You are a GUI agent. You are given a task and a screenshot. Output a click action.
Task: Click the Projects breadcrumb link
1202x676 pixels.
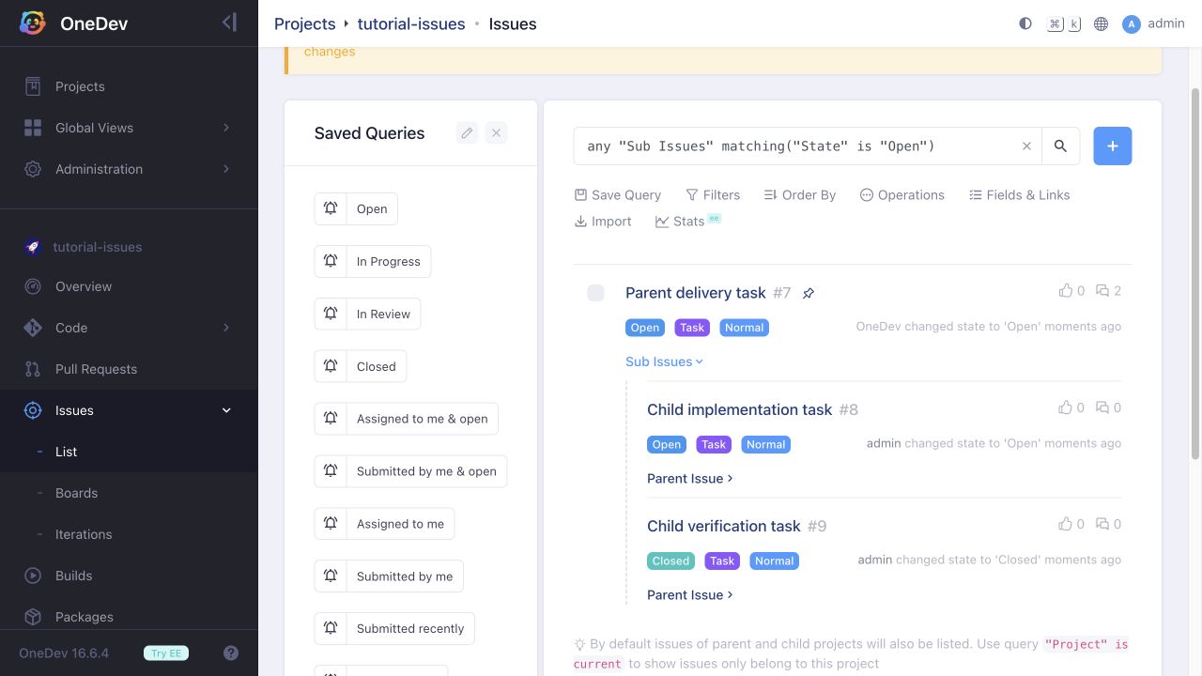point(304,23)
